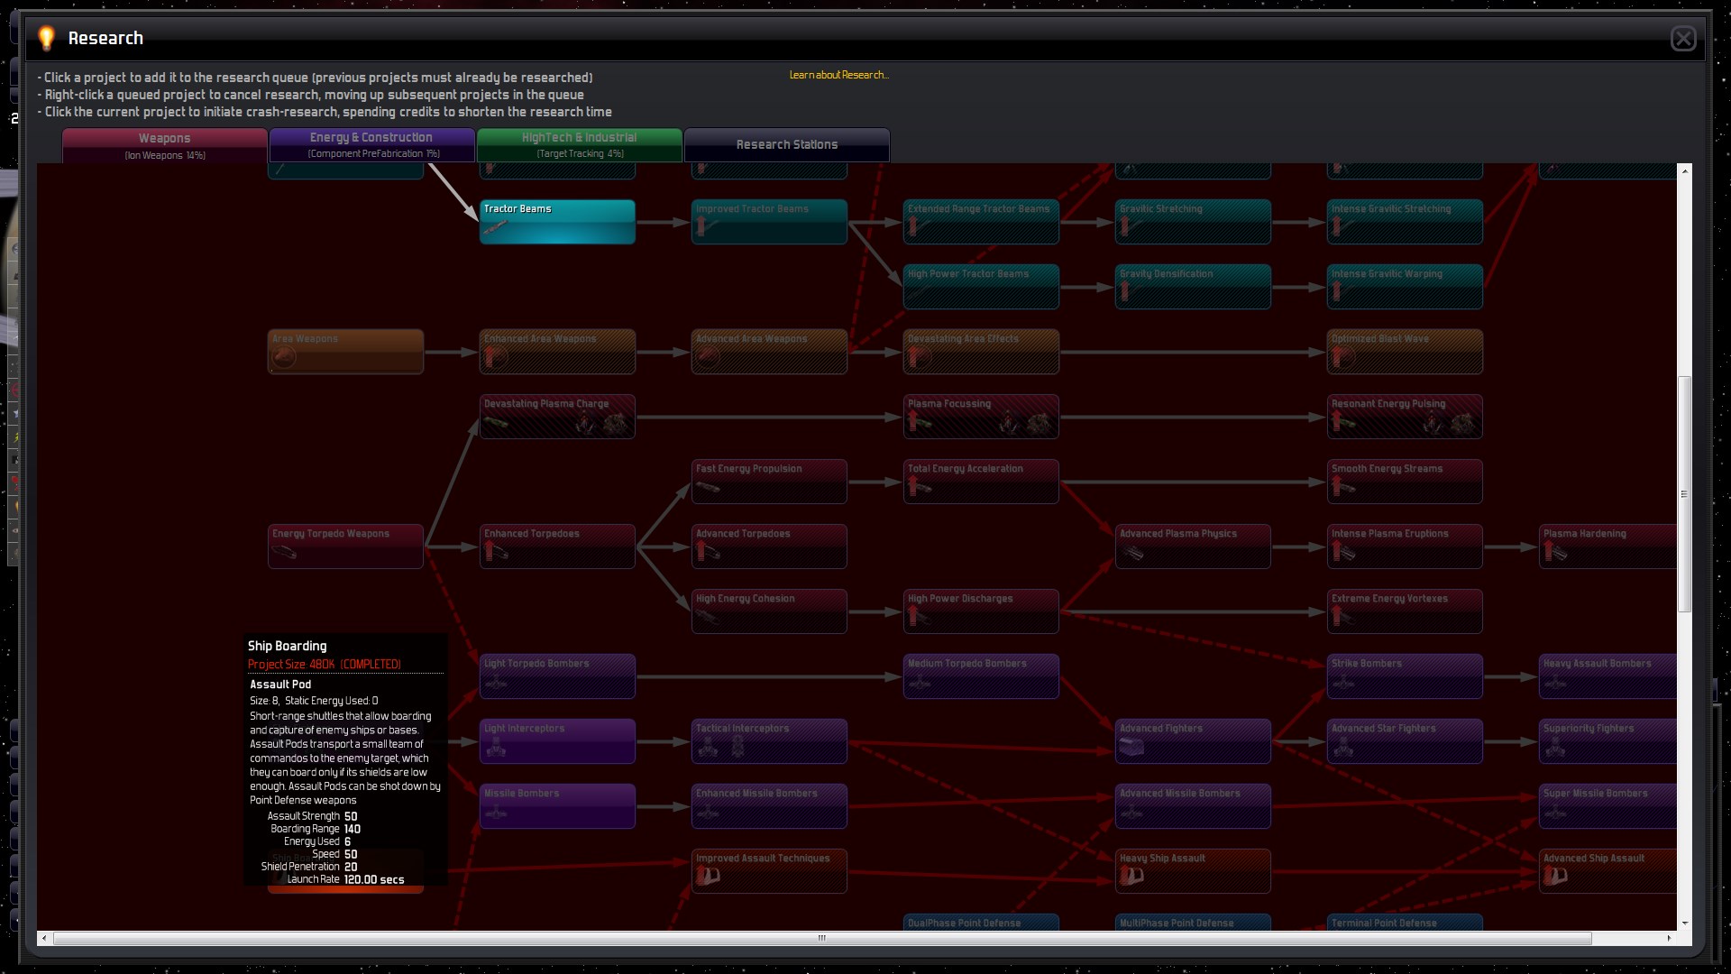The image size is (1731, 974).
Task: Close the Research window
Action: click(1682, 39)
